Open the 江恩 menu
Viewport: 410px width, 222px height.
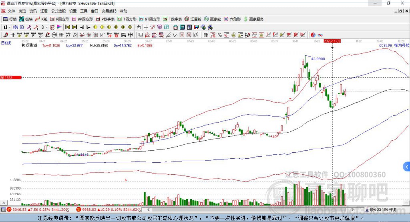tap(44, 11)
